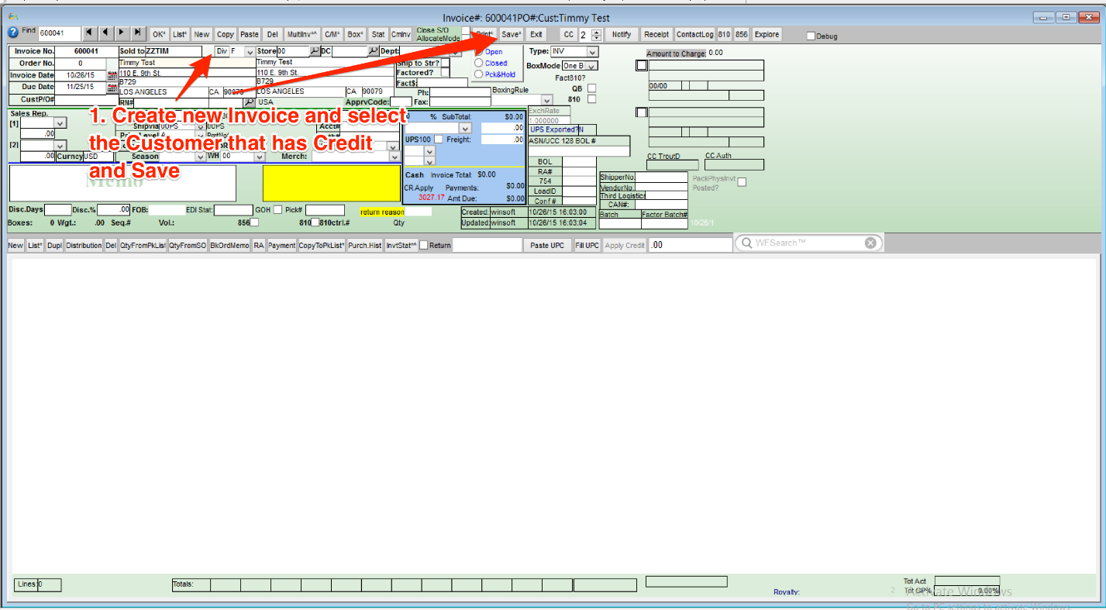The image size is (1106, 610).
Task: Click the Notify button
Action: tap(622, 34)
